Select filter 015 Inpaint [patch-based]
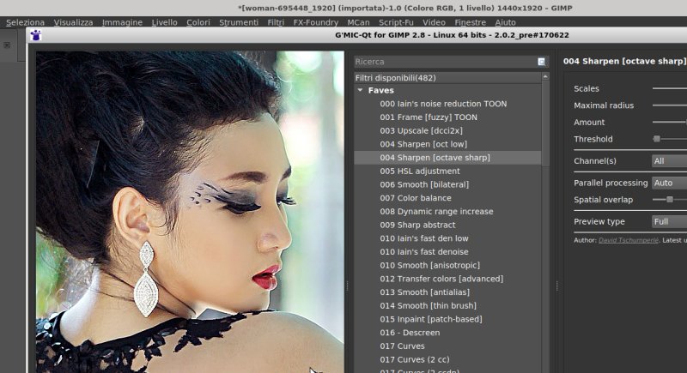The width and height of the screenshot is (687, 373). (431, 319)
